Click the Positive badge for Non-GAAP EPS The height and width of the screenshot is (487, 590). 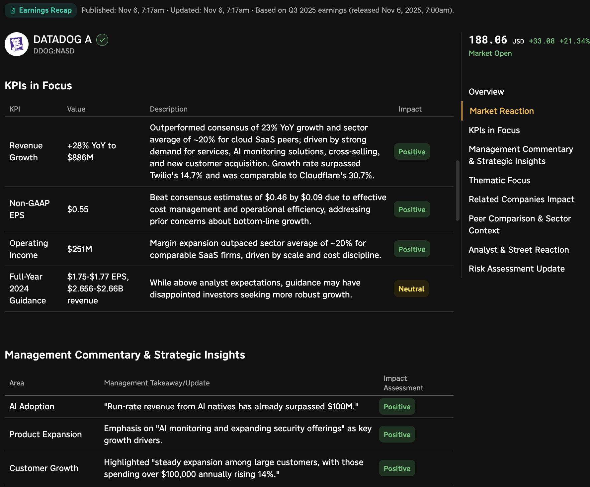point(412,209)
